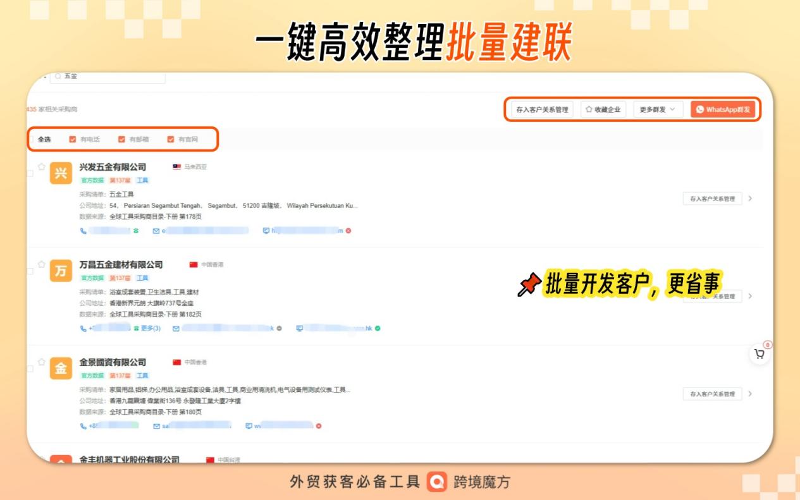Click the 金 avatar of 金景國資
The height and width of the screenshot is (500, 800).
tap(61, 369)
